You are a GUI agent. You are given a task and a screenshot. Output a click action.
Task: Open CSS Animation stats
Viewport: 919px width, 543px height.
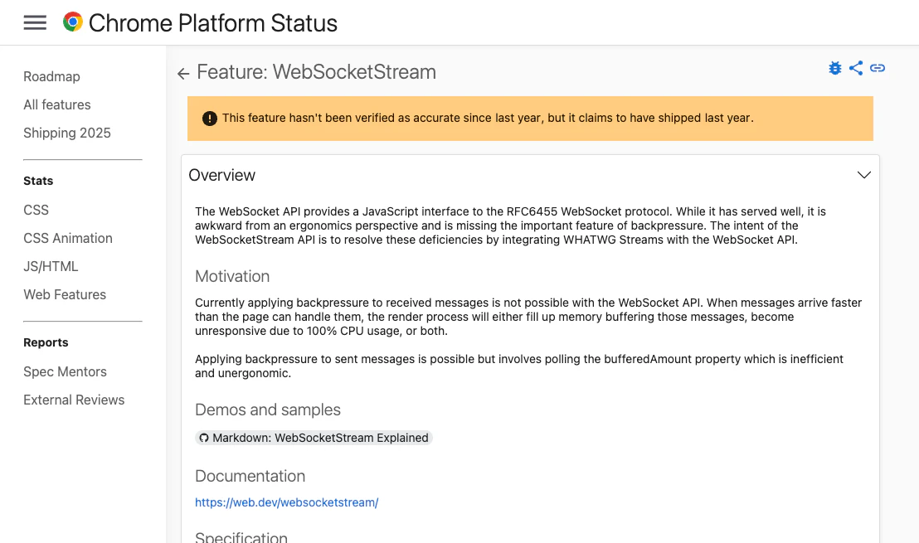68,239
